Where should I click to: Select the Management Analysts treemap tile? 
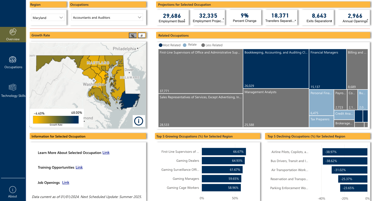276,108
